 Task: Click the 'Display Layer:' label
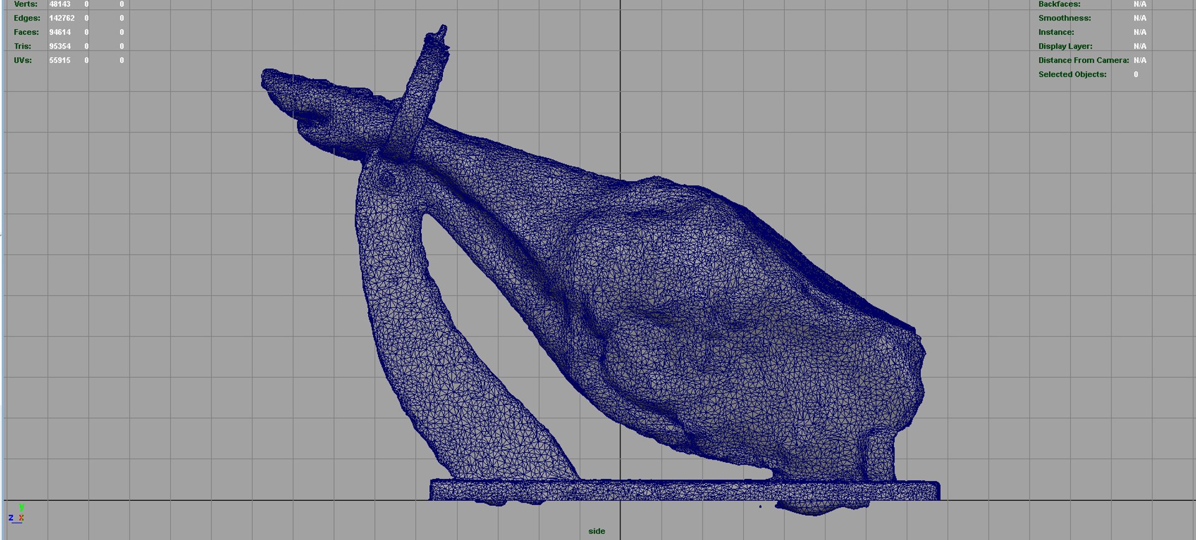[1065, 46]
